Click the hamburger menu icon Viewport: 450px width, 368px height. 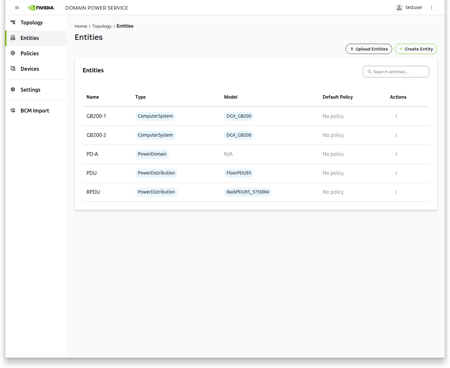pyautogui.click(x=17, y=8)
